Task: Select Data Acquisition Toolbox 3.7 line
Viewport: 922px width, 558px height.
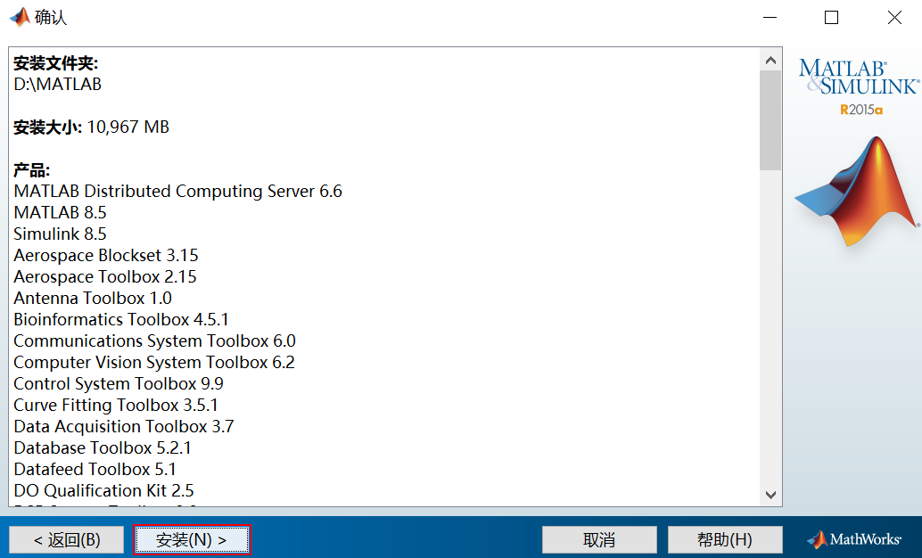Action: [124, 426]
